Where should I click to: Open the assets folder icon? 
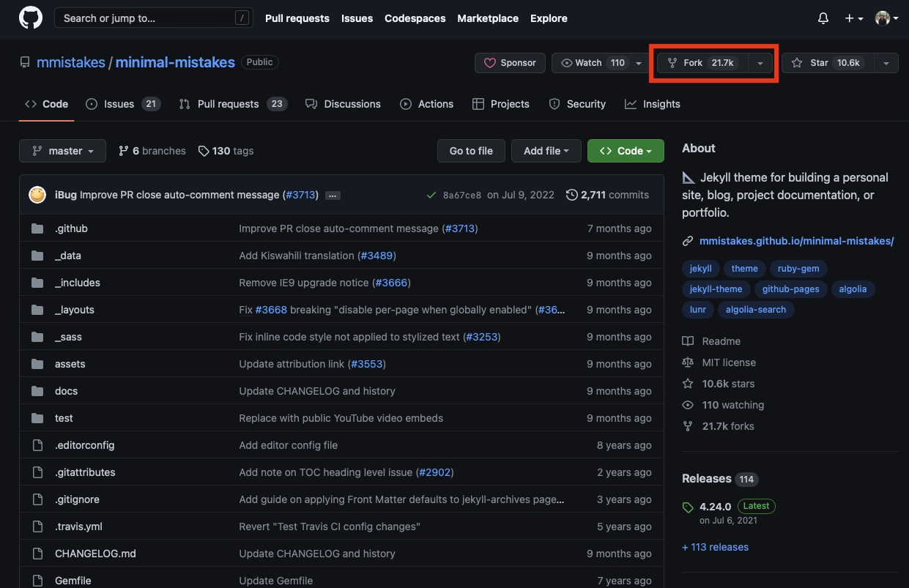pos(37,364)
